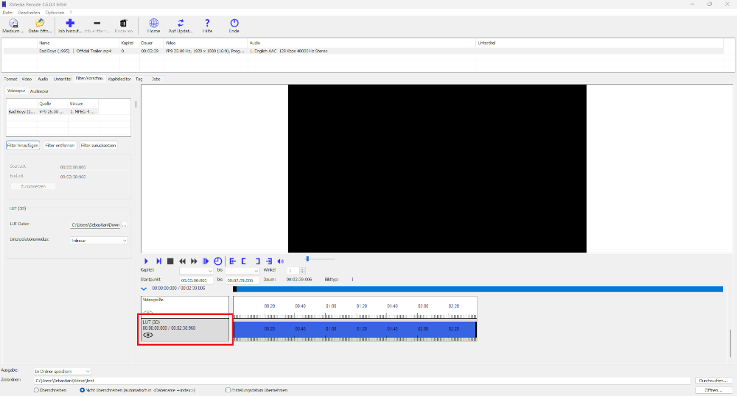Set start marker with left bracket icon
Viewport: 737px width, 396px height.
pyautogui.click(x=243, y=261)
